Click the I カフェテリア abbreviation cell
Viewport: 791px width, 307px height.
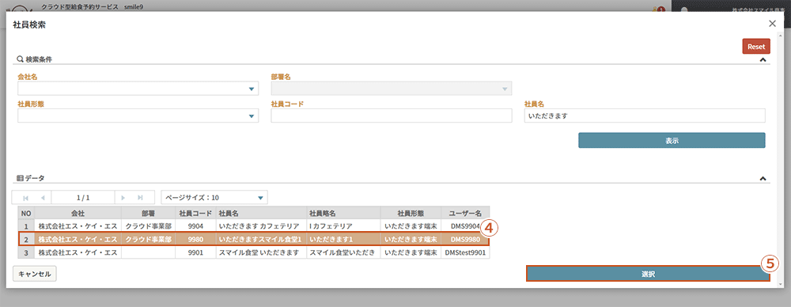pos(343,226)
